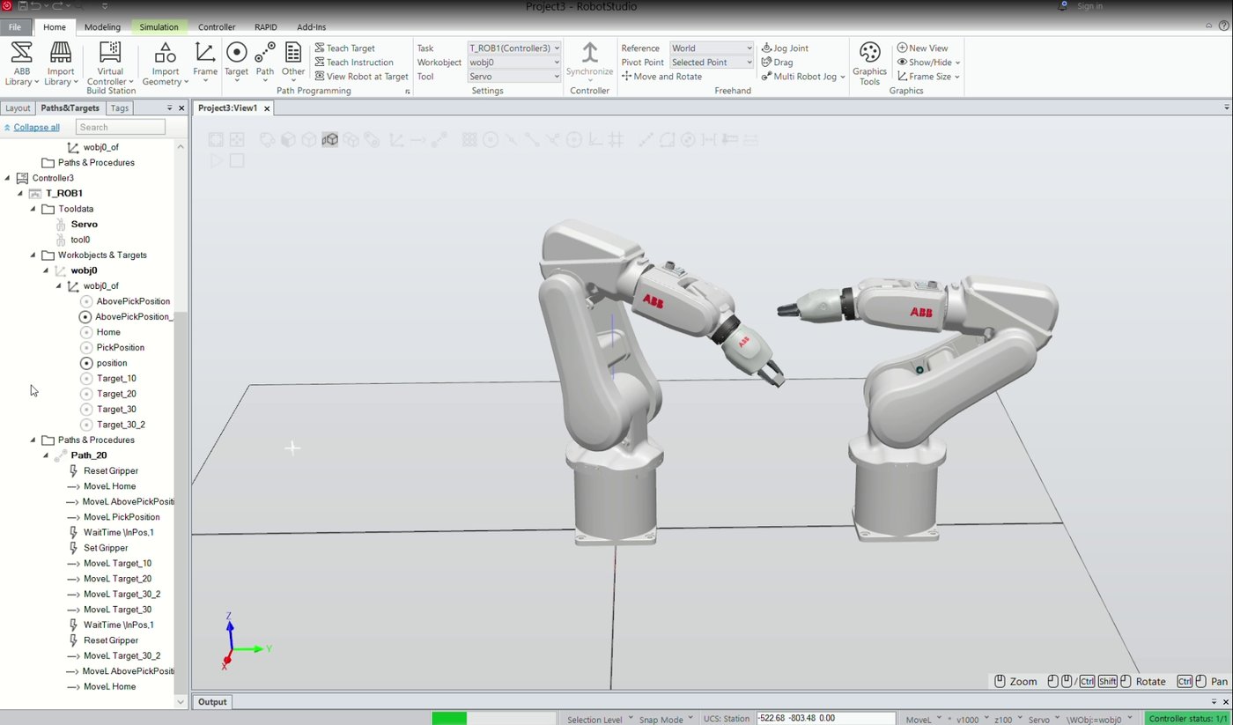Screen dimensions: 1233x725
Task: Collapse the Tooldata folder
Action: click(33, 209)
